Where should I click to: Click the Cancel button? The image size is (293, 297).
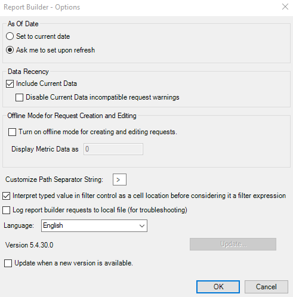pyautogui.click(x=266, y=287)
